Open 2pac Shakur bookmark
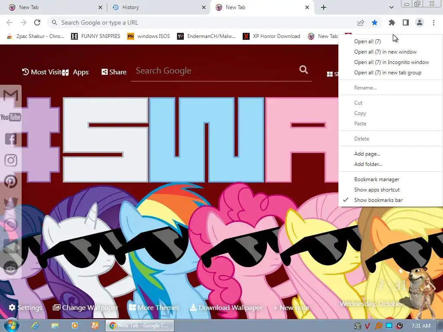 (x=35, y=36)
